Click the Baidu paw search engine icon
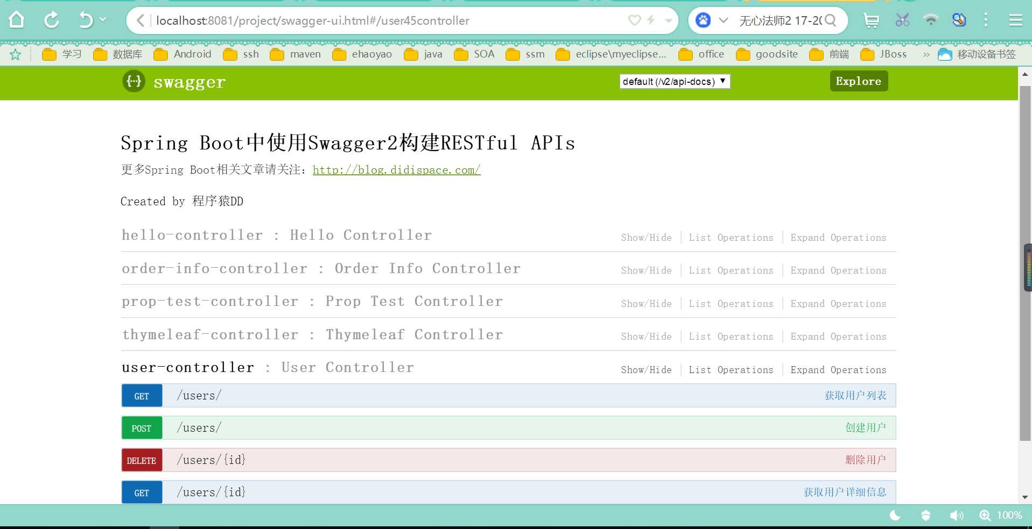 point(703,20)
